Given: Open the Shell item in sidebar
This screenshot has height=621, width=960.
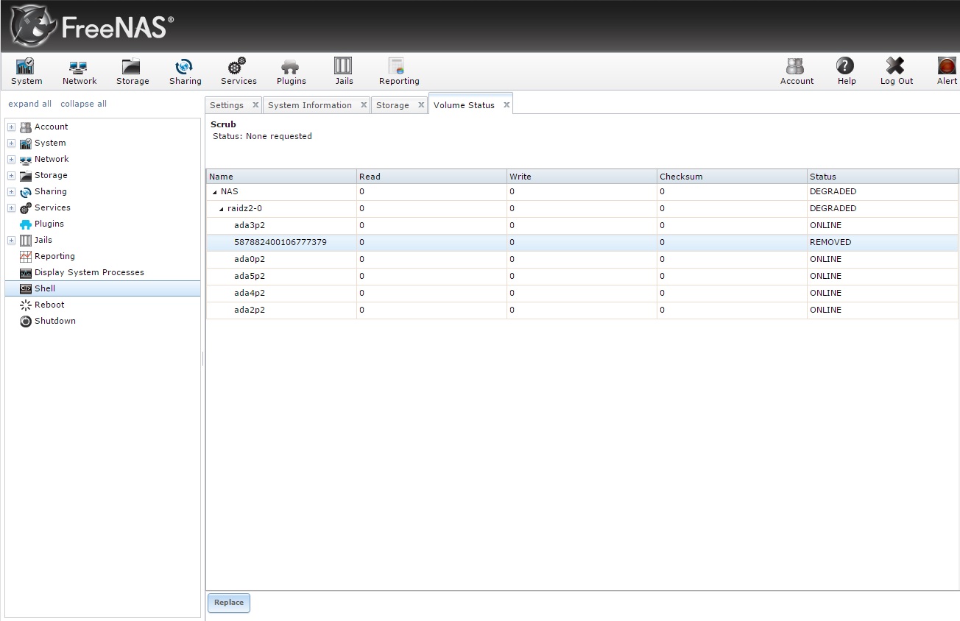Looking at the screenshot, I should (x=102, y=288).
